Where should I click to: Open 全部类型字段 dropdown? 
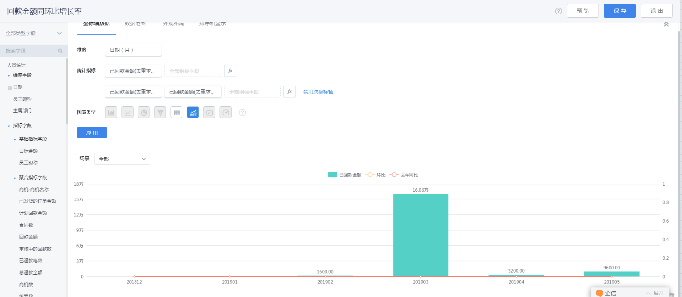tap(34, 33)
